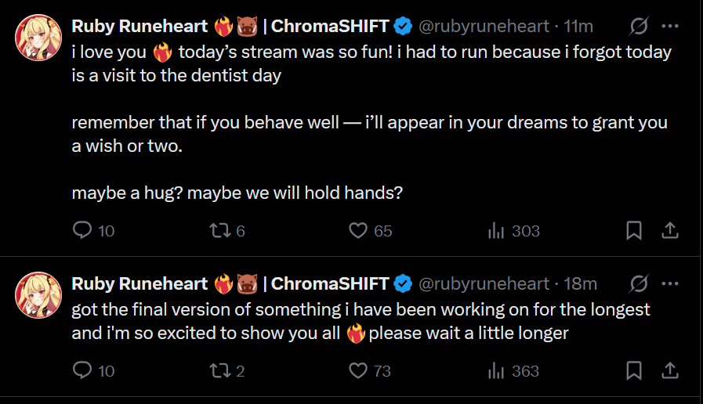
Task: Bookmark the dentist day tweet
Action: [634, 231]
